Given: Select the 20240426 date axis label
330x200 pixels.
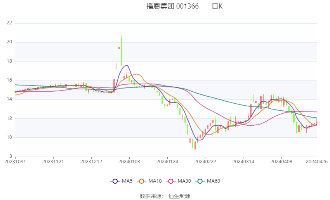Looking at the screenshot, I should pyautogui.click(x=317, y=162).
